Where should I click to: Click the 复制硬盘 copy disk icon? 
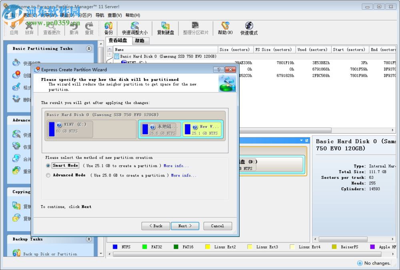click(166, 28)
